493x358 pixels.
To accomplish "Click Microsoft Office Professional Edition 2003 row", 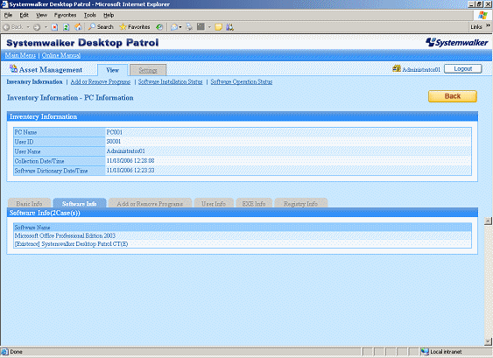I will point(243,235).
